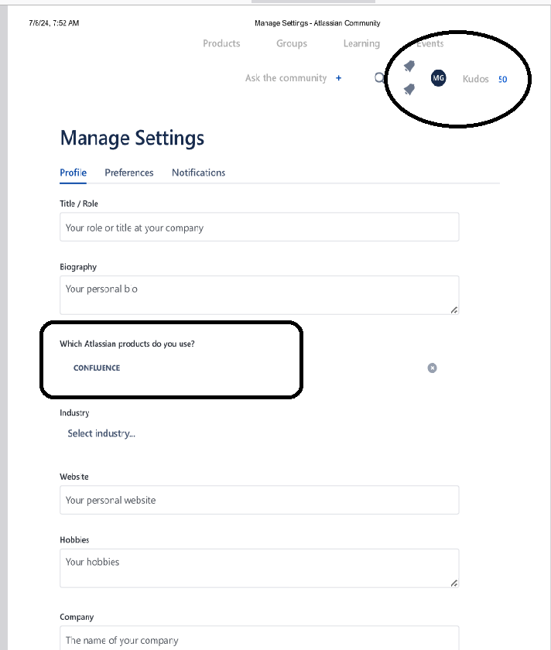
Task: Focus the Company name input field
Action: (259, 638)
